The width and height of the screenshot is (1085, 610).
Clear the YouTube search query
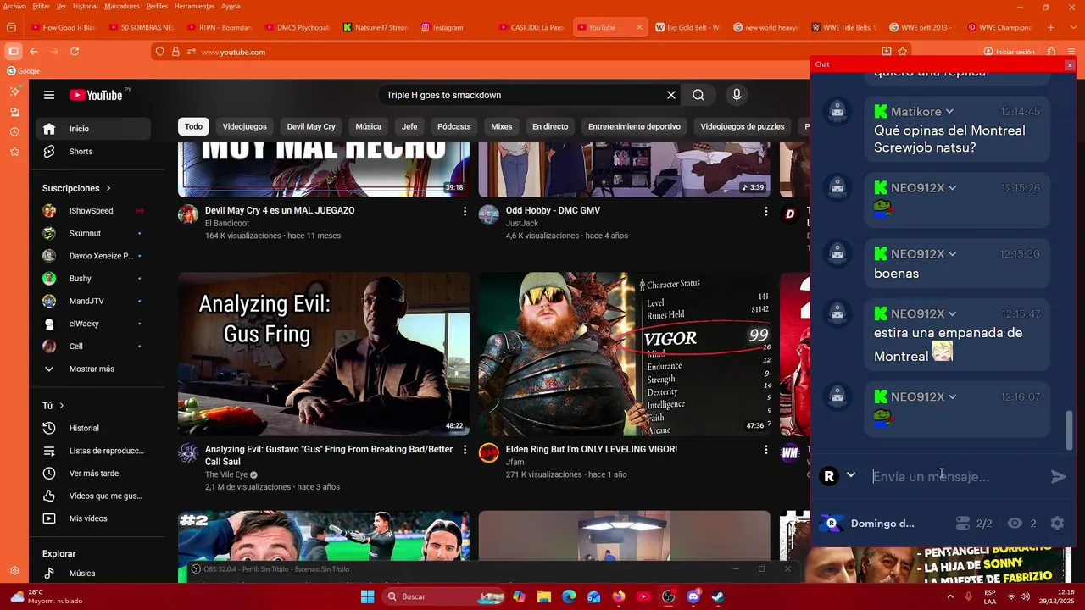(x=671, y=95)
